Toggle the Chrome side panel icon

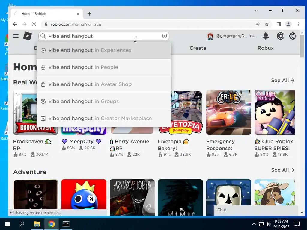coord(279,24)
